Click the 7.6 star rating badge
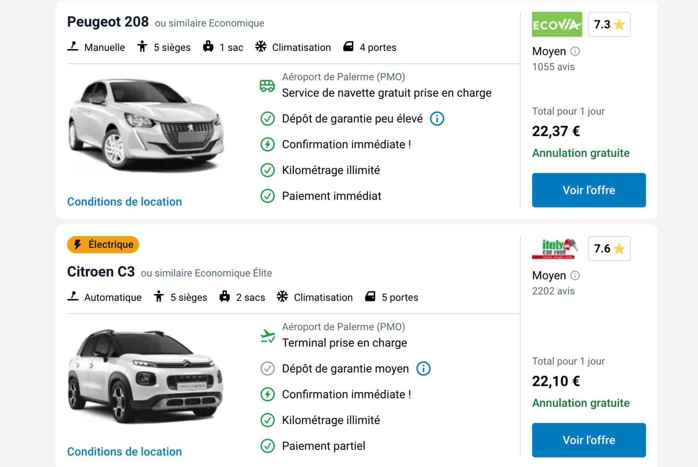 click(x=609, y=249)
